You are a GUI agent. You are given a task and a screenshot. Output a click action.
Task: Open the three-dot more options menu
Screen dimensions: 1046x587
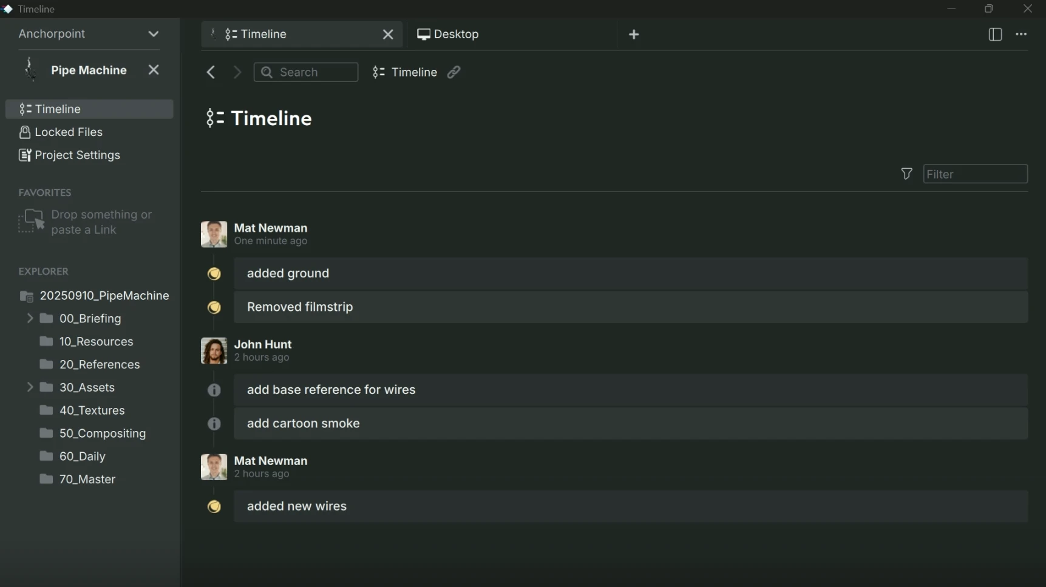1021,35
